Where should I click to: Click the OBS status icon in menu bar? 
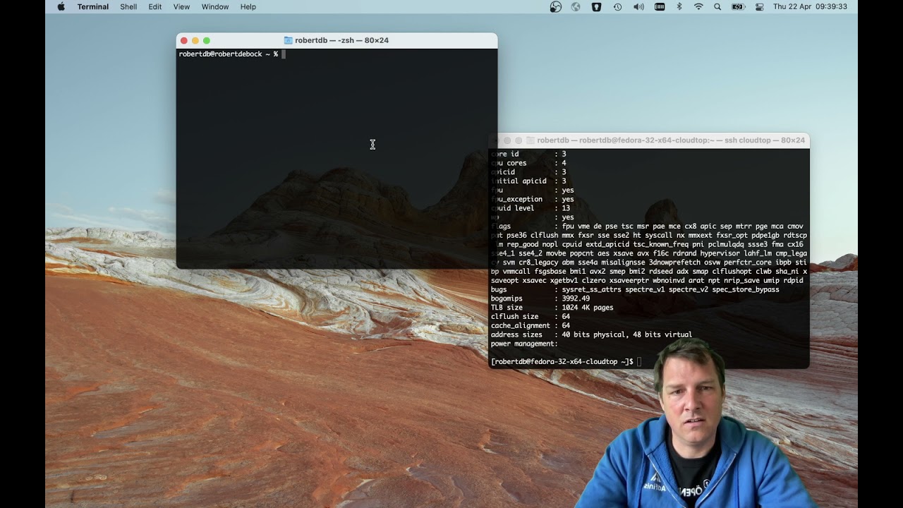[556, 6]
